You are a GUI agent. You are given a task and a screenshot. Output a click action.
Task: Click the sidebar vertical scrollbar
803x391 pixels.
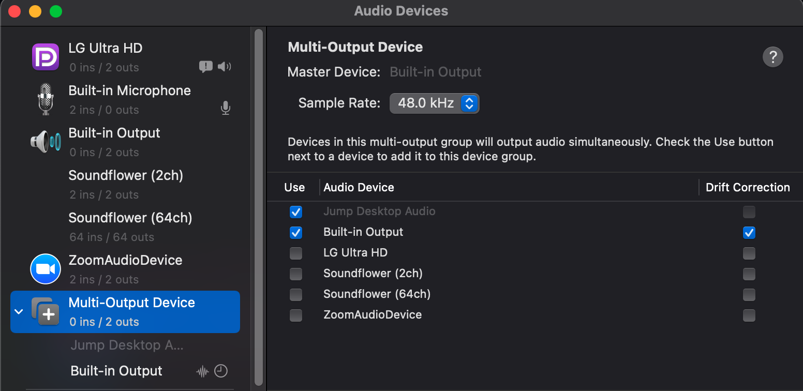[x=259, y=208]
